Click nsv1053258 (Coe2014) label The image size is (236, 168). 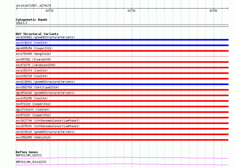click(x=32, y=98)
